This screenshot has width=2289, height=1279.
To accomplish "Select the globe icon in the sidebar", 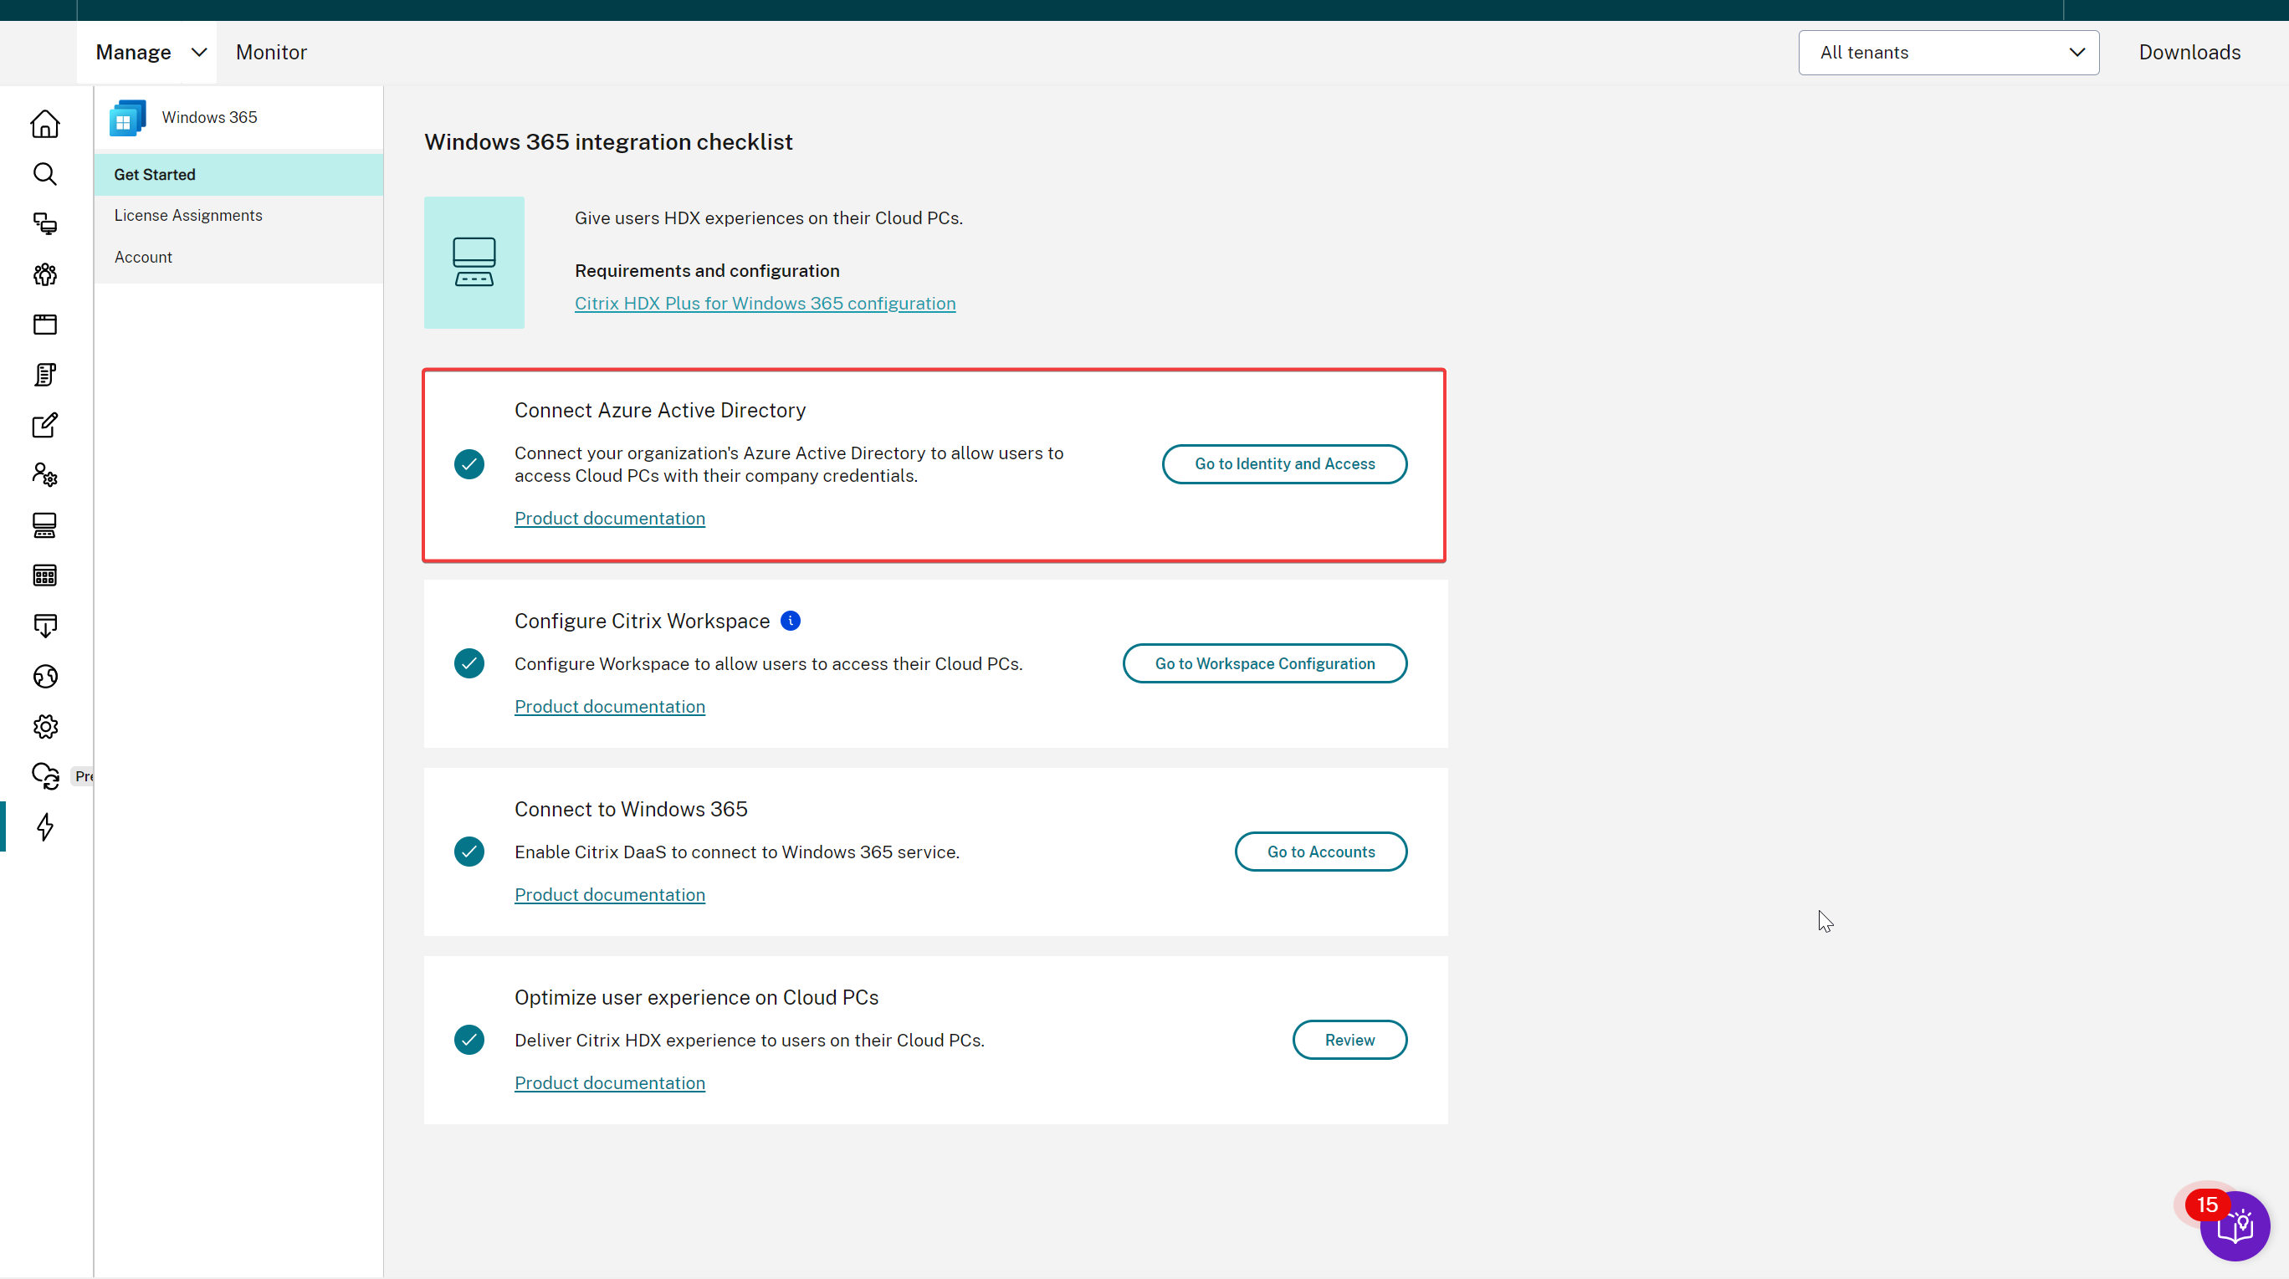I will [44, 676].
